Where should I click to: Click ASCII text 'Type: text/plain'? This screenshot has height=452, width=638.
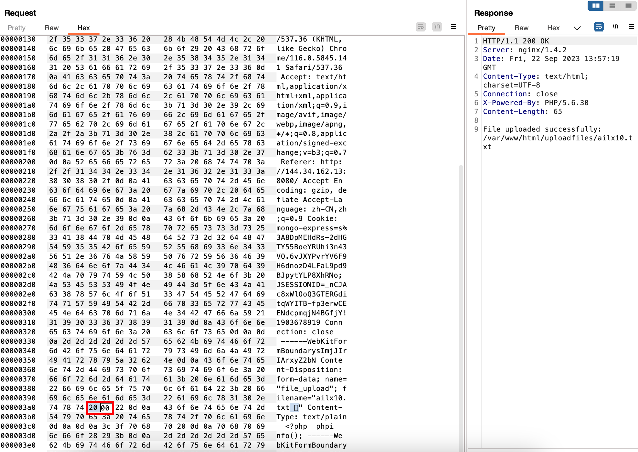(x=311, y=417)
